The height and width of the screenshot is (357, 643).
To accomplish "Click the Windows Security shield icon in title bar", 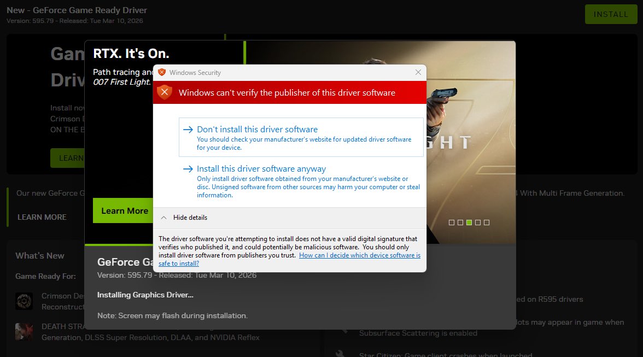I will [162, 72].
